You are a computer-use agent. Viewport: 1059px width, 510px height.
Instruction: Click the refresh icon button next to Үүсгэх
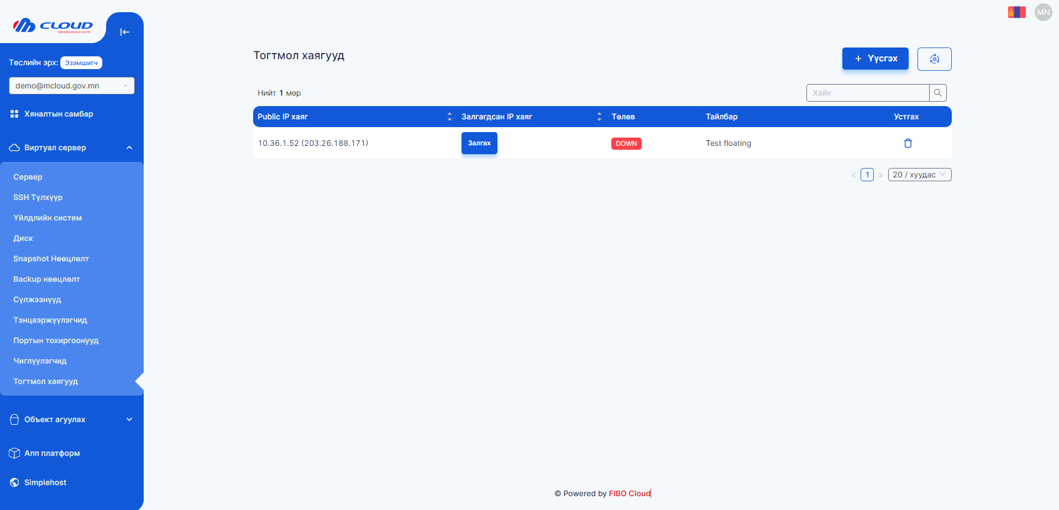point(934,59)
